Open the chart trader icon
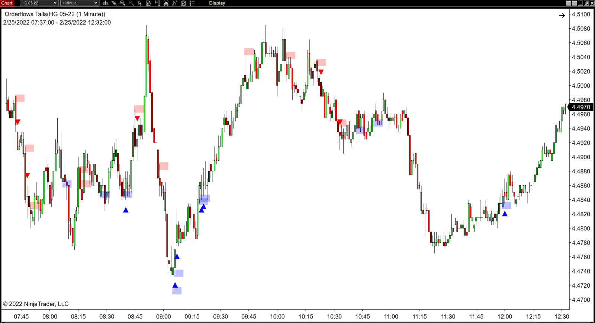This screenshot has width=595, height=323. tap(157, 3)
